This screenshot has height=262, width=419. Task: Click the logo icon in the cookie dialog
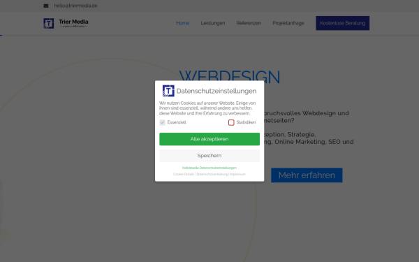[x=168, y=91]
